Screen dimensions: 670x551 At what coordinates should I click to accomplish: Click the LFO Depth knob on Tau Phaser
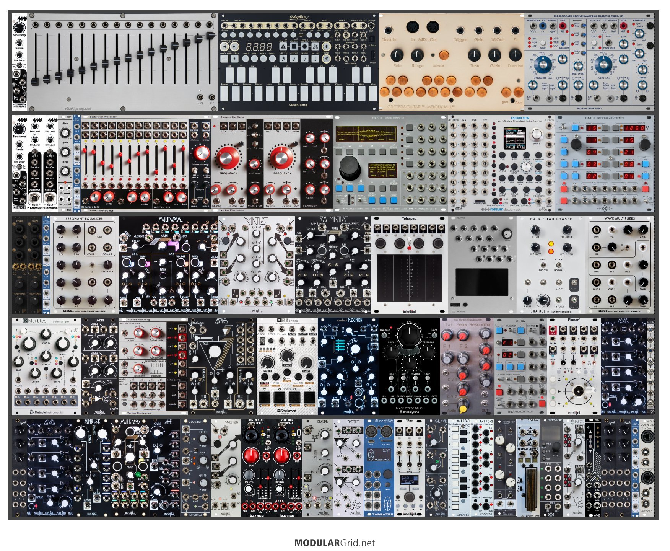[x=566, y=247]
